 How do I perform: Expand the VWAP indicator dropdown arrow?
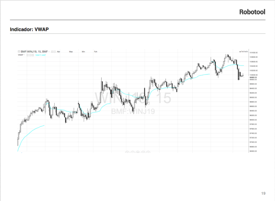[x=24, y=54]
